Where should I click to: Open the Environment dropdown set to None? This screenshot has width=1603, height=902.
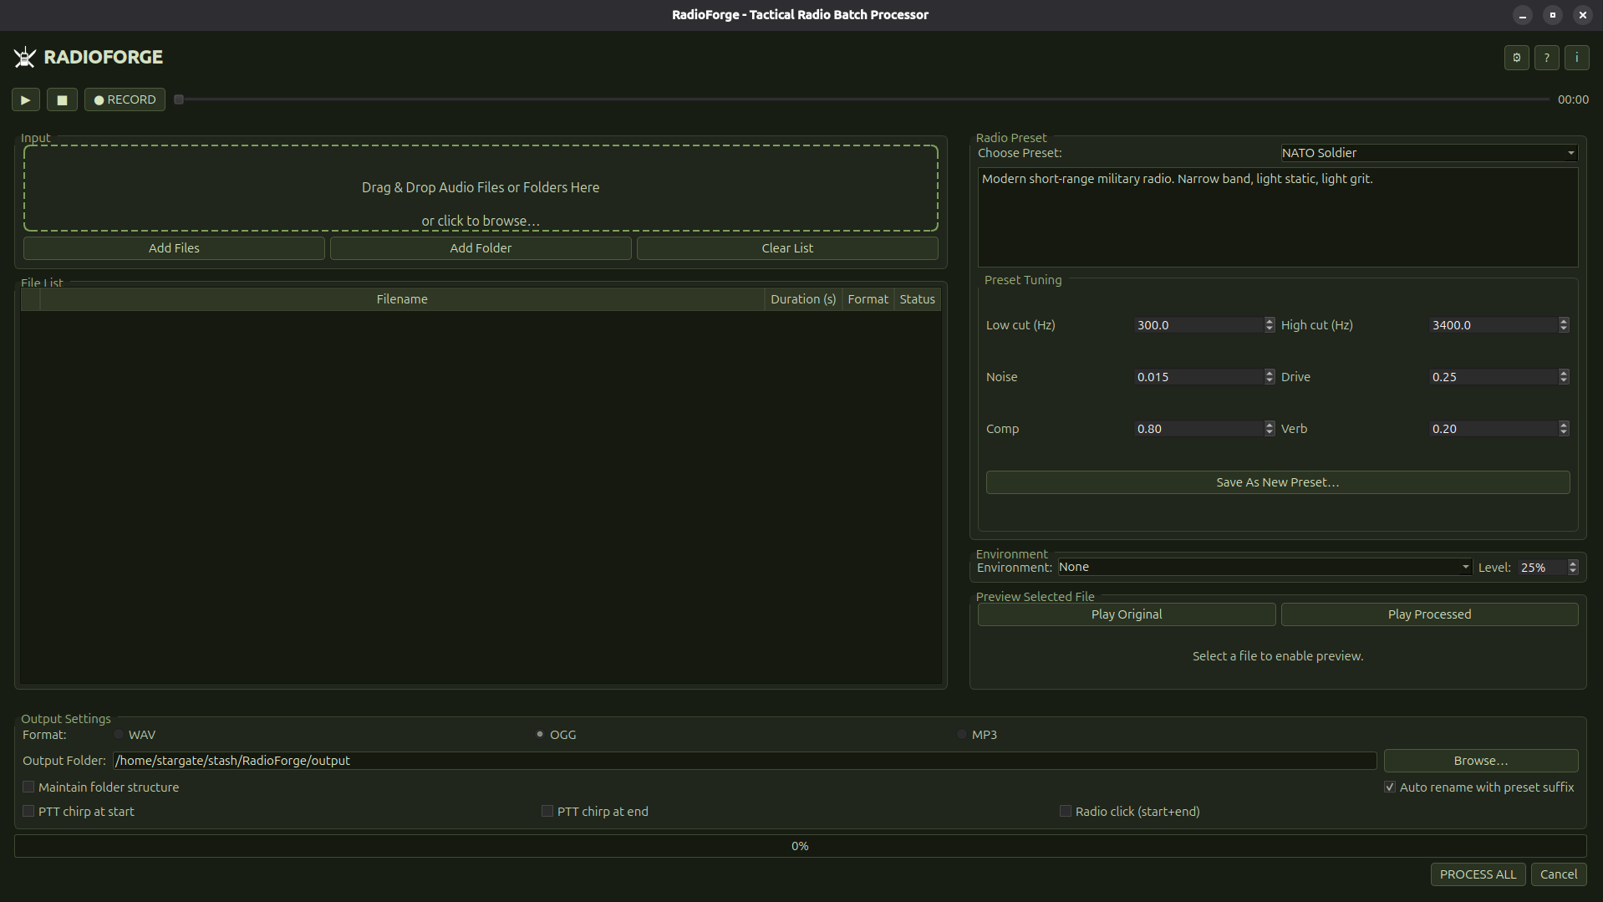1265,567
